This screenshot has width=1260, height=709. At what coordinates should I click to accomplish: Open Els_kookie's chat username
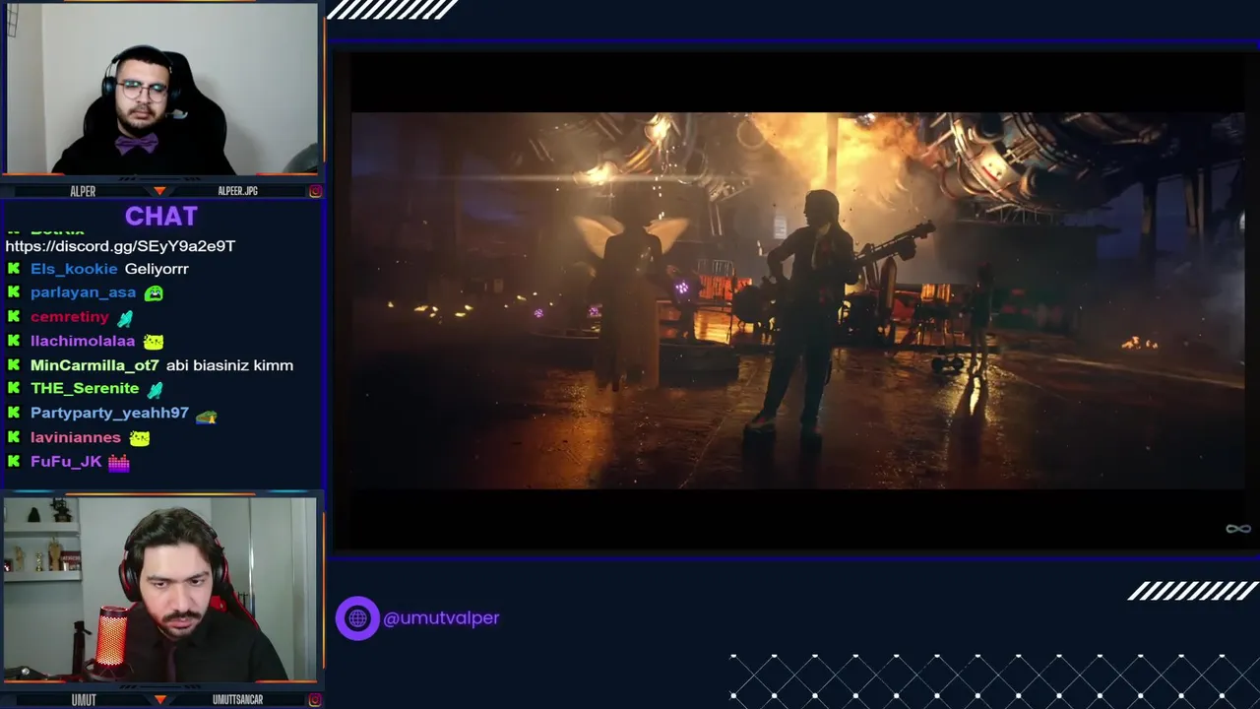click(x=74, y=269)
